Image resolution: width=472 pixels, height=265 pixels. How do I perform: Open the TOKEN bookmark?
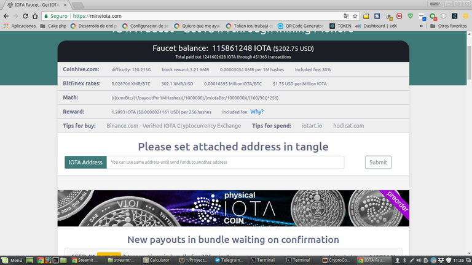tap(340, 26)
